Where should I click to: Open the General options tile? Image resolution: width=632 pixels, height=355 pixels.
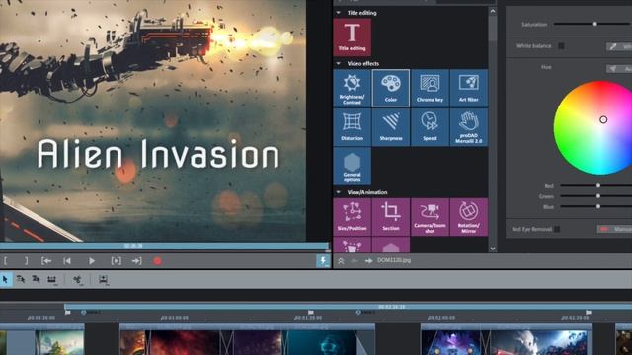click(x=352, y=167)
